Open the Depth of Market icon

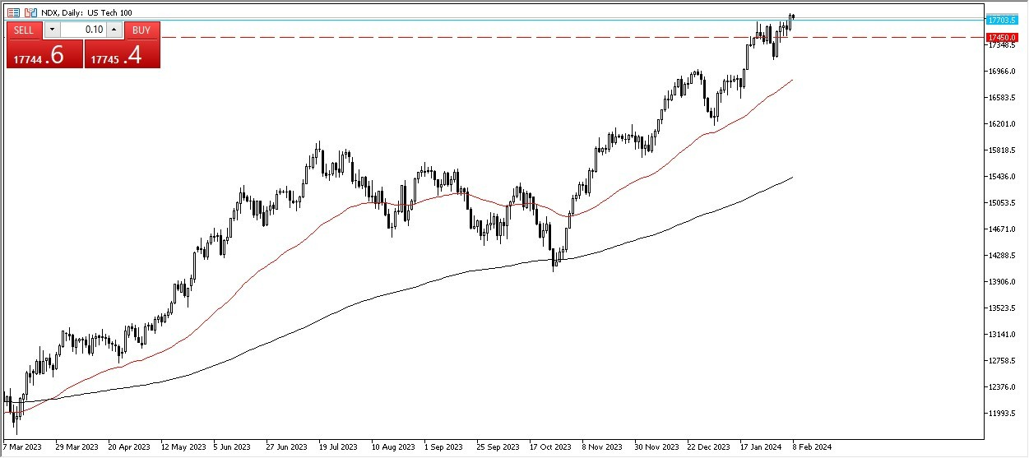[30, 12]
